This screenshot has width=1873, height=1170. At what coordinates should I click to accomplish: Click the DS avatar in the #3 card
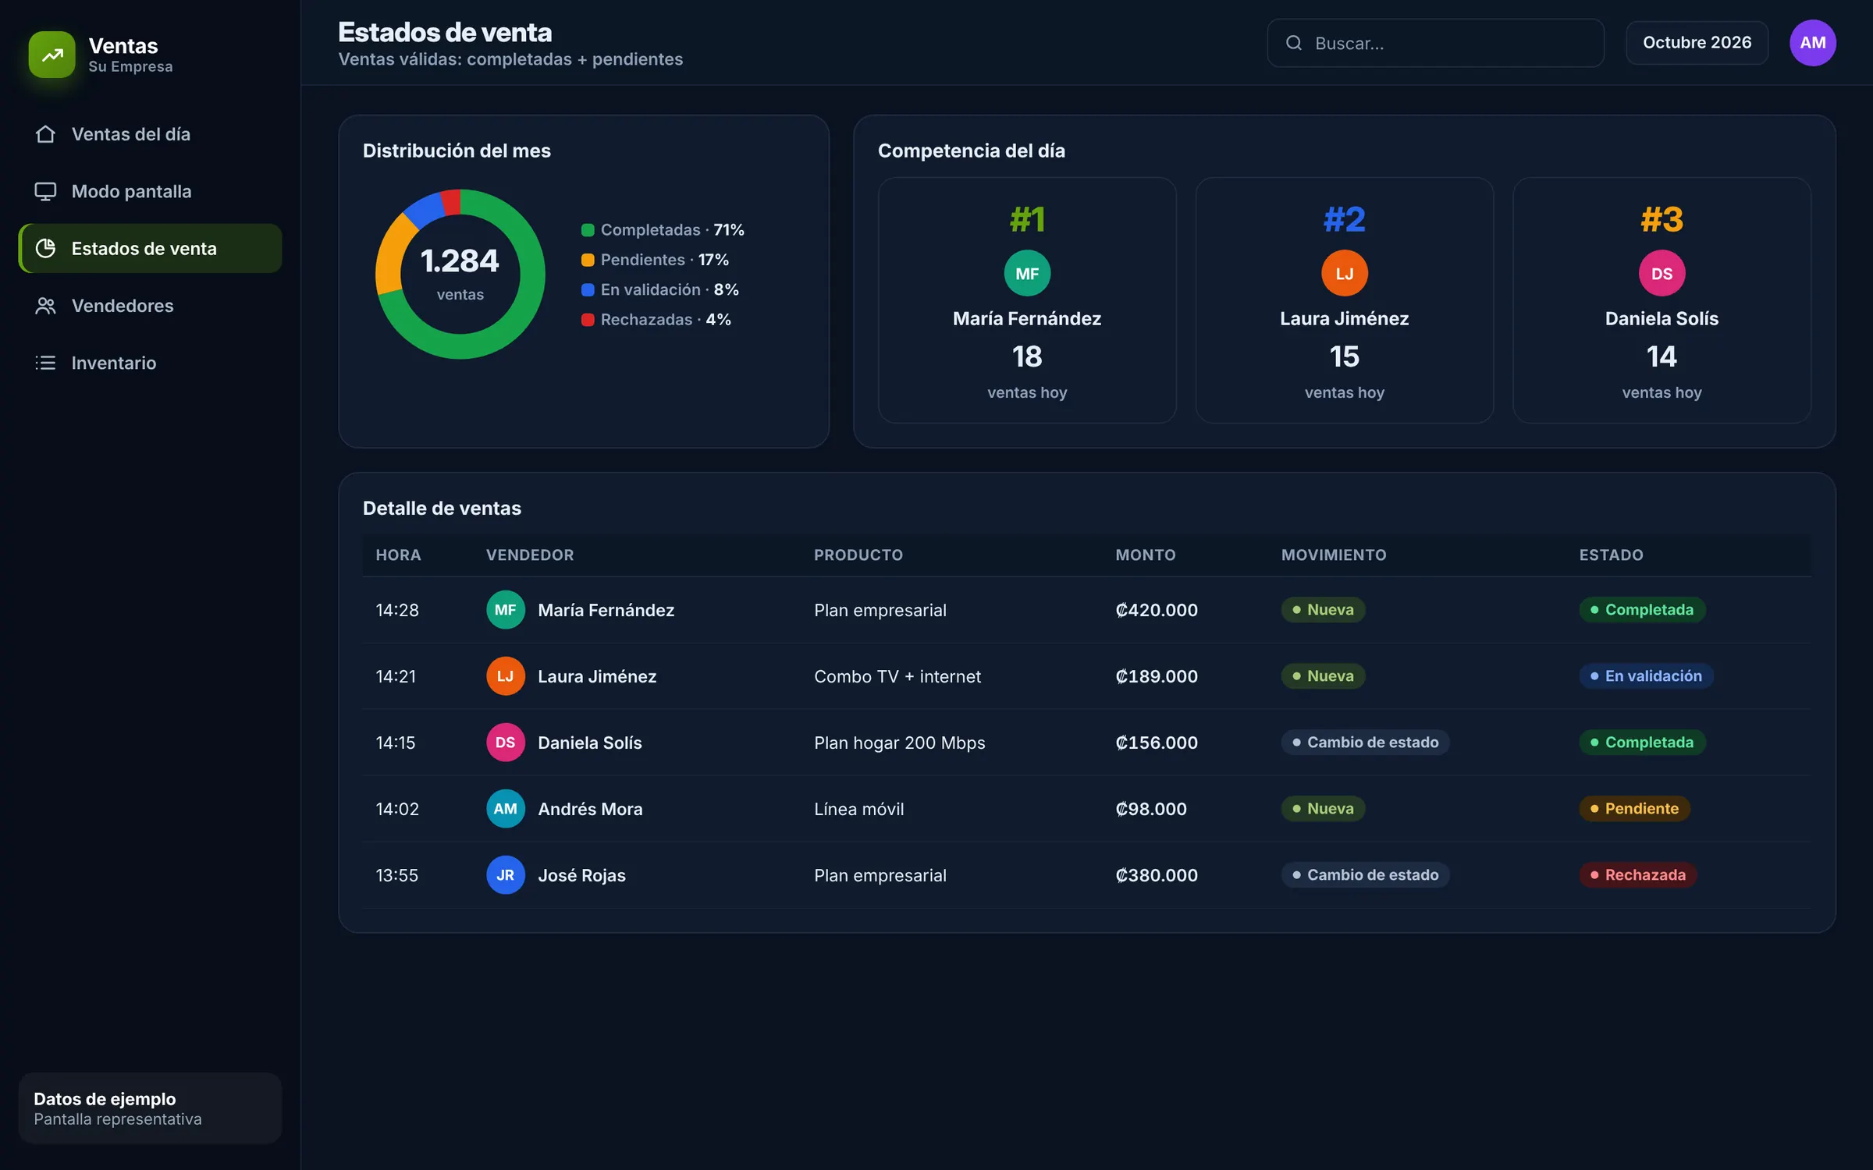[x=1662, y=273]
